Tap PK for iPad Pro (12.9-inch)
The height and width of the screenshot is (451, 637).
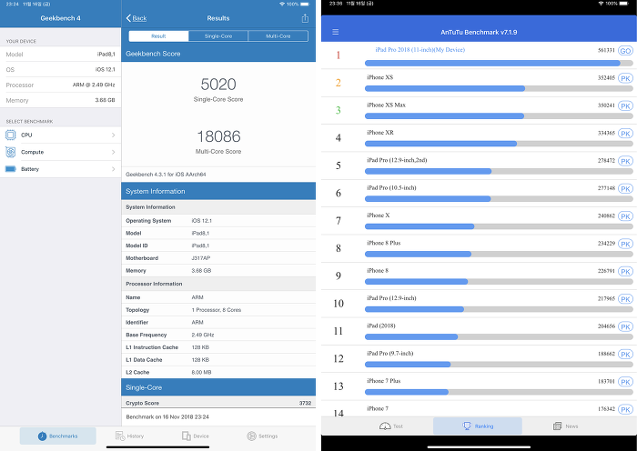pos(625,299)
